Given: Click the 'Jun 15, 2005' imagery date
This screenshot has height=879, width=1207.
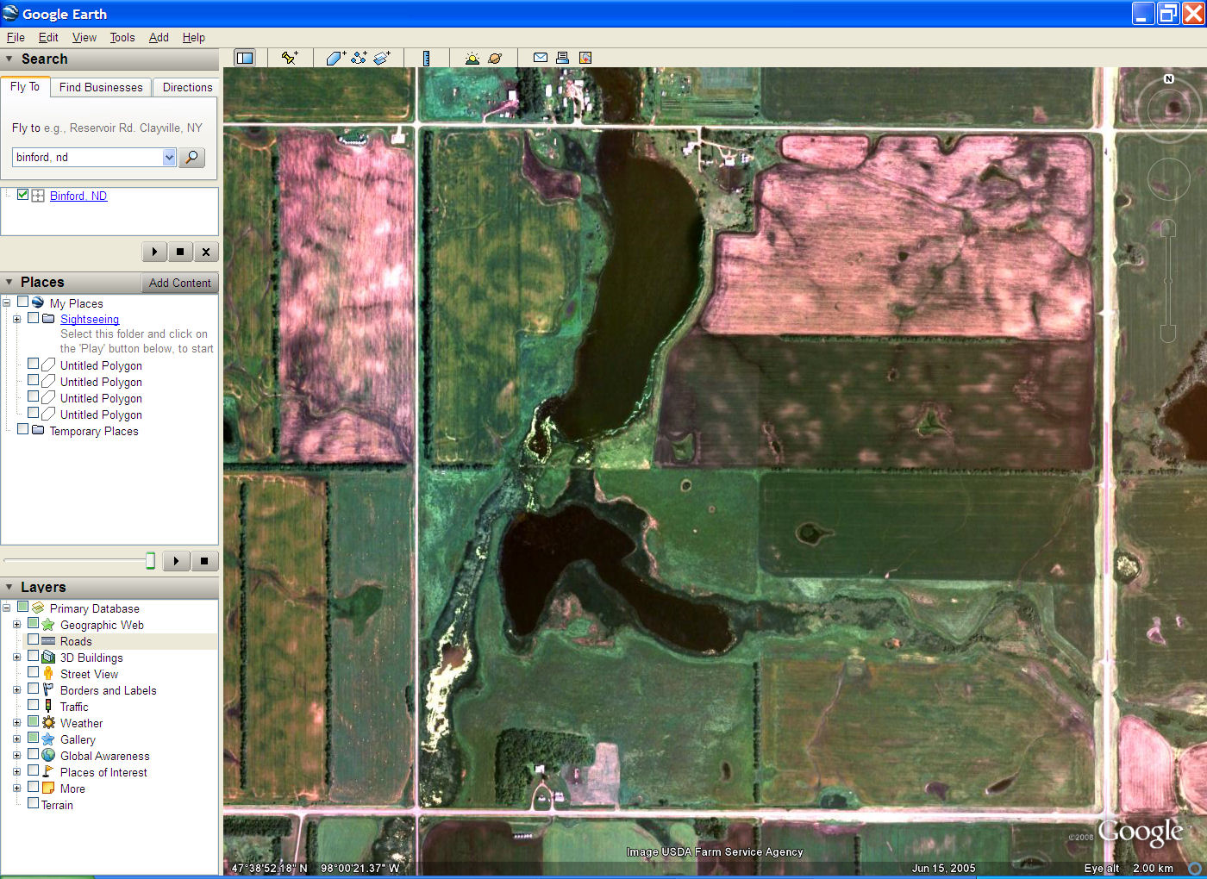Looking at the screenshot, I should click(x=944, y=868).
